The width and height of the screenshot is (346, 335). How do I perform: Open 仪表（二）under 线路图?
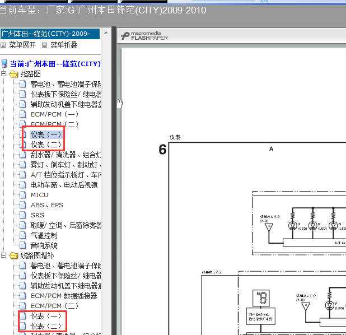(x=46, y=145)
